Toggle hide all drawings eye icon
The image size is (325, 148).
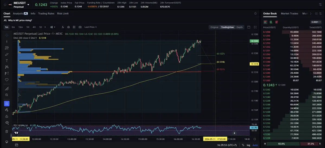pyautogui.click(x=7, y=123)
